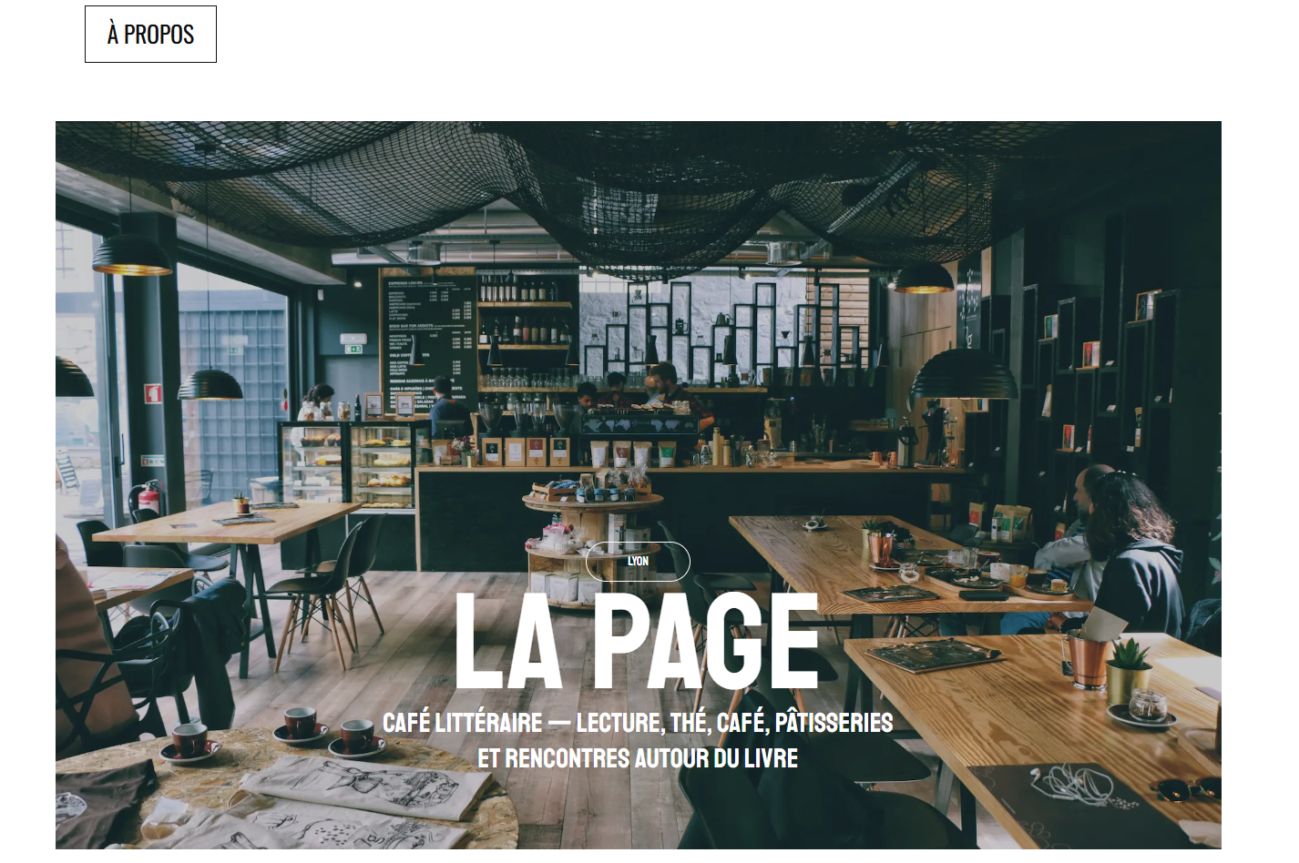Screen dimensions: 1299x863
Task: Open the À PROPOS page
Action: tap(150, 35)
